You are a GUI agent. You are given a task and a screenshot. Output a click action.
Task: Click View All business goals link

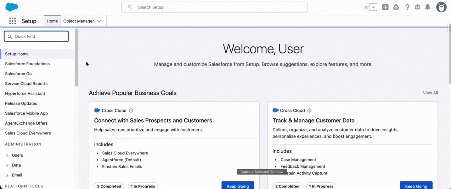[x=430, y=93]
